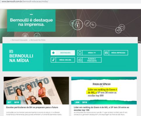Click the radio icon on Áudios e Podcasts
This screenshot has width=141, height=116.
(80, 60)
